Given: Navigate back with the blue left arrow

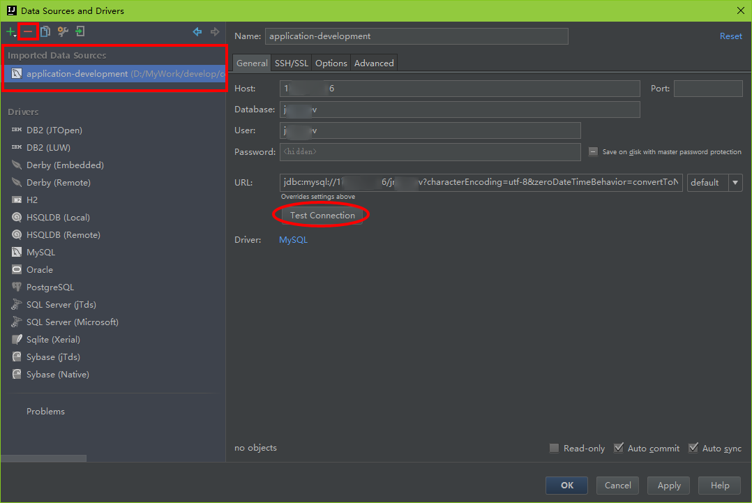Looking at the screenshot, I should click(197, 31).
